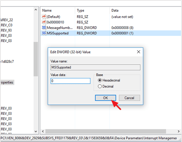Select the selected tree key ending in 'roperties'
The image size is (182, 142).
point(7,82)
